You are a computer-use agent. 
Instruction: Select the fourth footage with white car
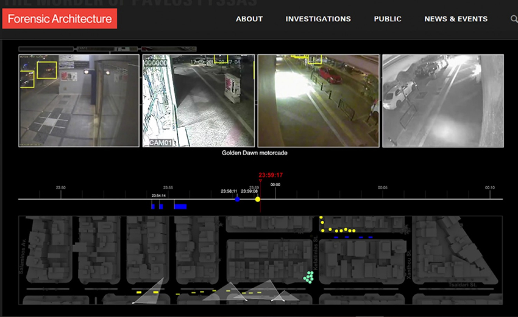point(443,100)
